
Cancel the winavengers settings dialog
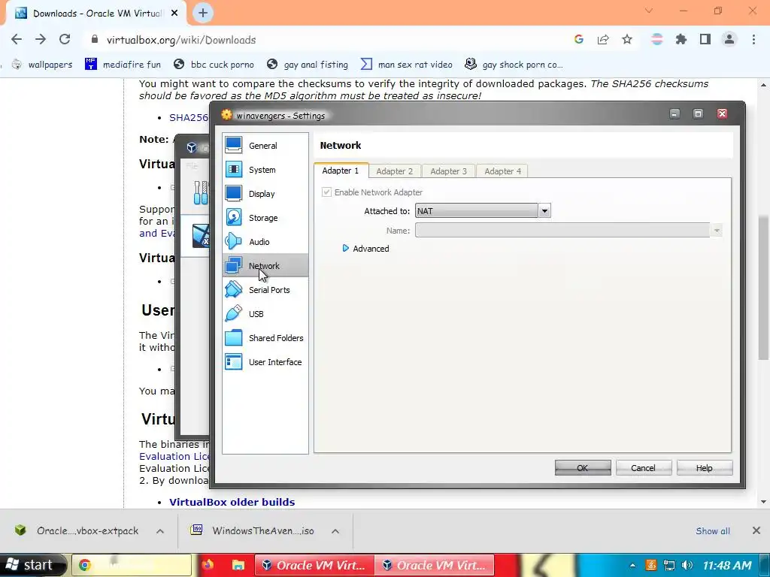point(644,467)
